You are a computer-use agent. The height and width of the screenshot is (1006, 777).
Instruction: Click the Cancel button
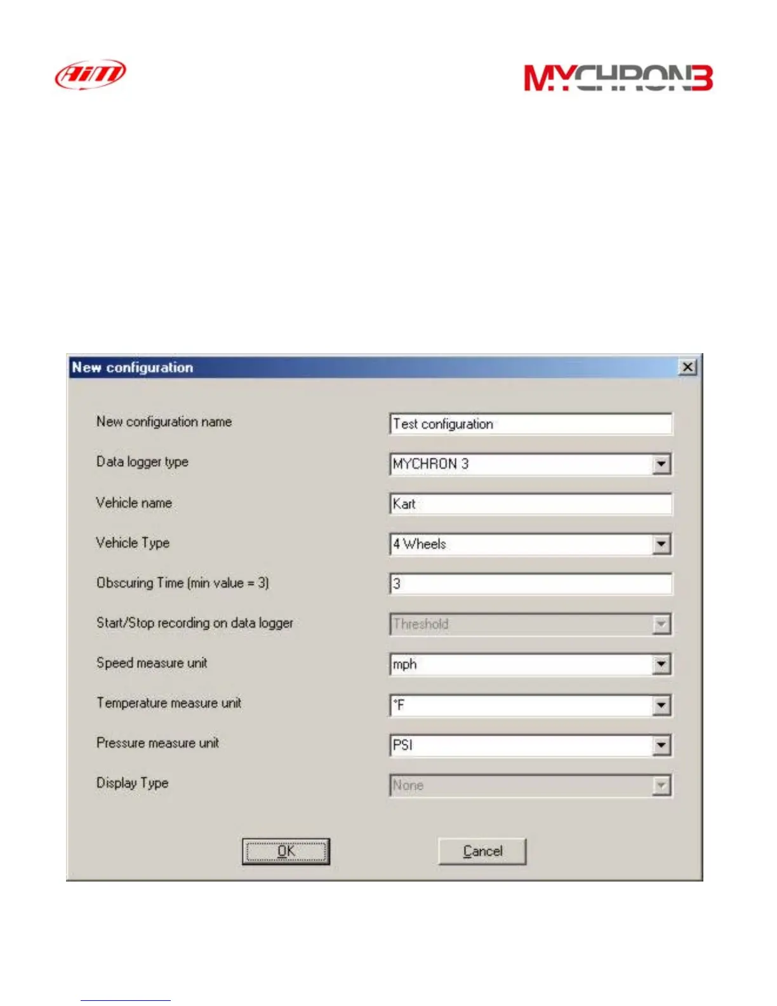[482, 852]
